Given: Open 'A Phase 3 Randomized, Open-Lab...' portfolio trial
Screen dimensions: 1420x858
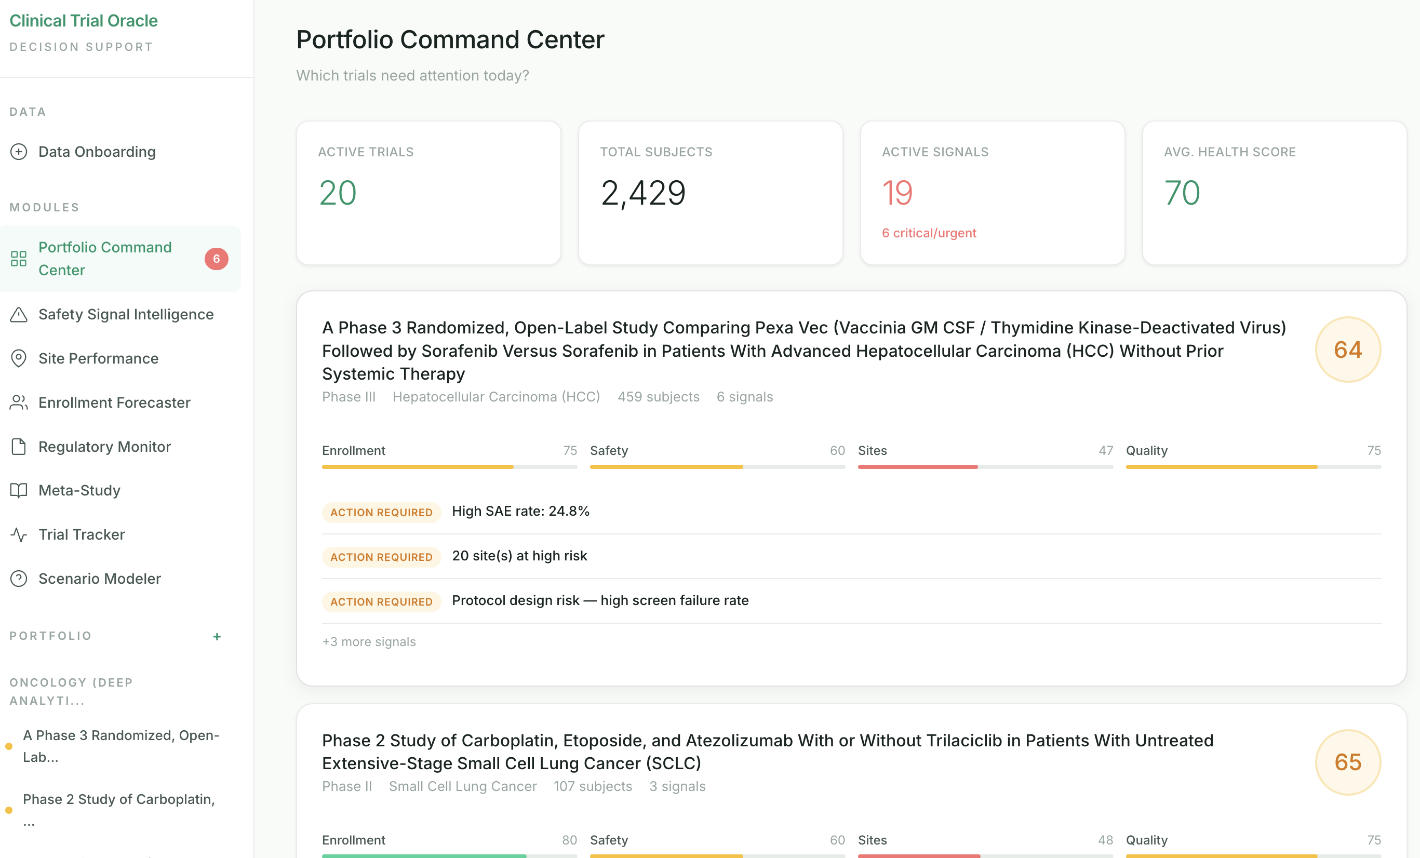Looking at the screenshot, I should (121, 746).
